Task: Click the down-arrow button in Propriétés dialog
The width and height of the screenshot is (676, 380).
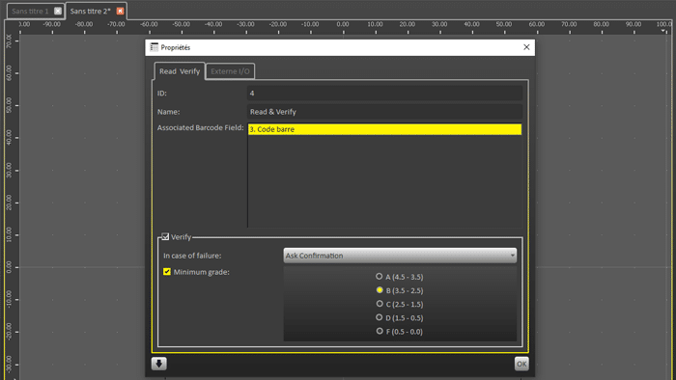Action: coord(158,364)
